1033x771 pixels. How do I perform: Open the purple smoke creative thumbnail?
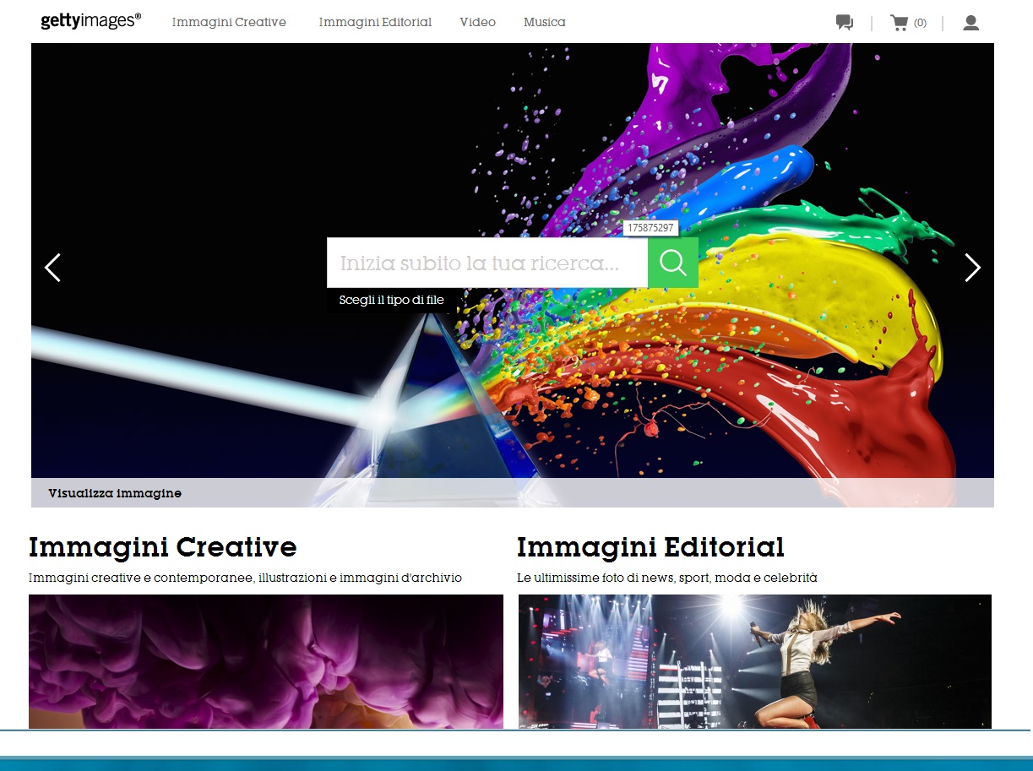coord(266,661)
